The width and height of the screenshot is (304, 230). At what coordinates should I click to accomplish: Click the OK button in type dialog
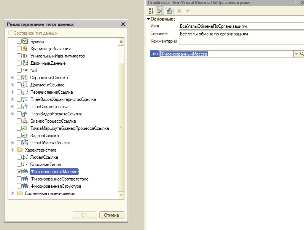tap(84, 215)
